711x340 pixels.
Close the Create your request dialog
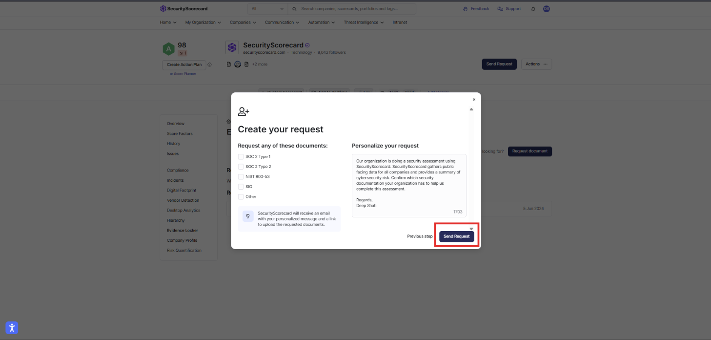point(474,100)
